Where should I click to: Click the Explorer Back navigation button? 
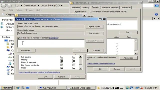3,6
